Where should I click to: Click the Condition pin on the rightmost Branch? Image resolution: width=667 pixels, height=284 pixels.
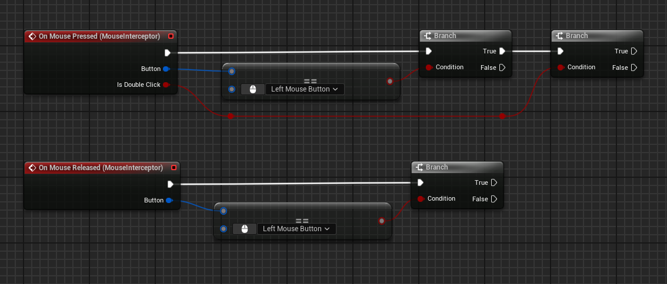click(561, 67)
